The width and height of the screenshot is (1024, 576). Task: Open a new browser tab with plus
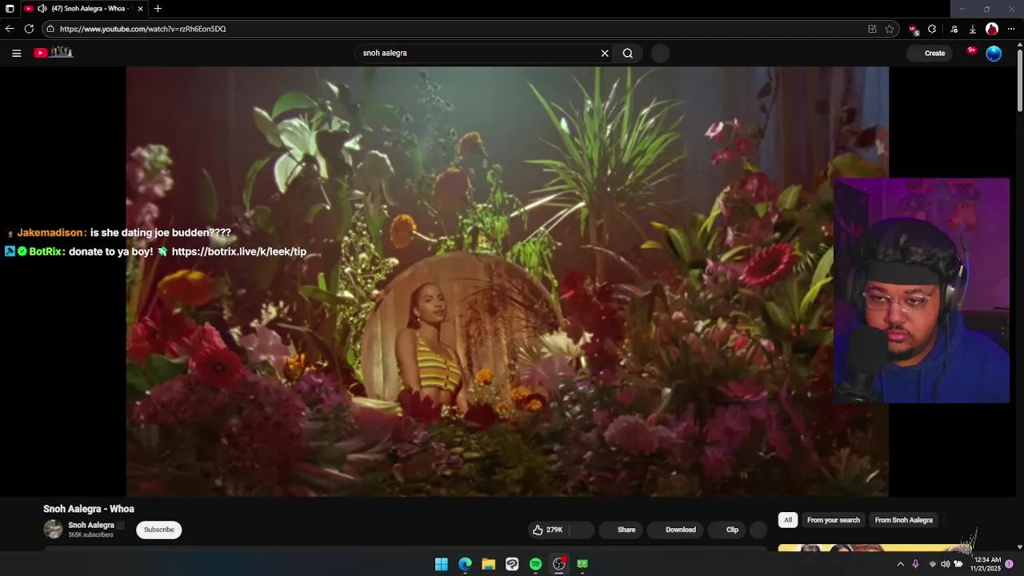click(x=158, y=9)
